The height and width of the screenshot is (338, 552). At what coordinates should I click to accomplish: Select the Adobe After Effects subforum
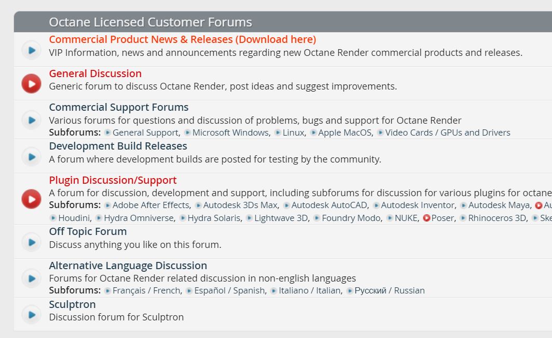coord(150,205)
